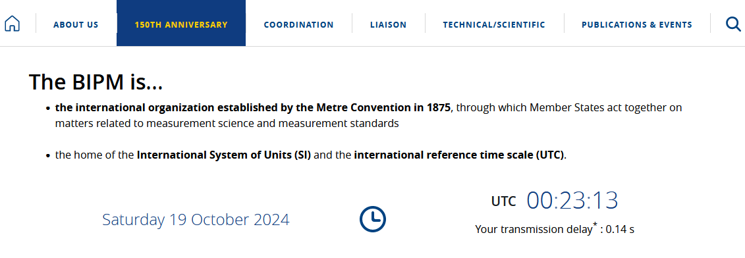Open the About Us menu
The image size is (745, 258).
click(x=76, y=25)
